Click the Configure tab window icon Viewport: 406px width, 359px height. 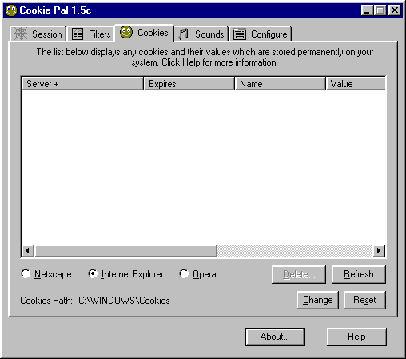240,34
